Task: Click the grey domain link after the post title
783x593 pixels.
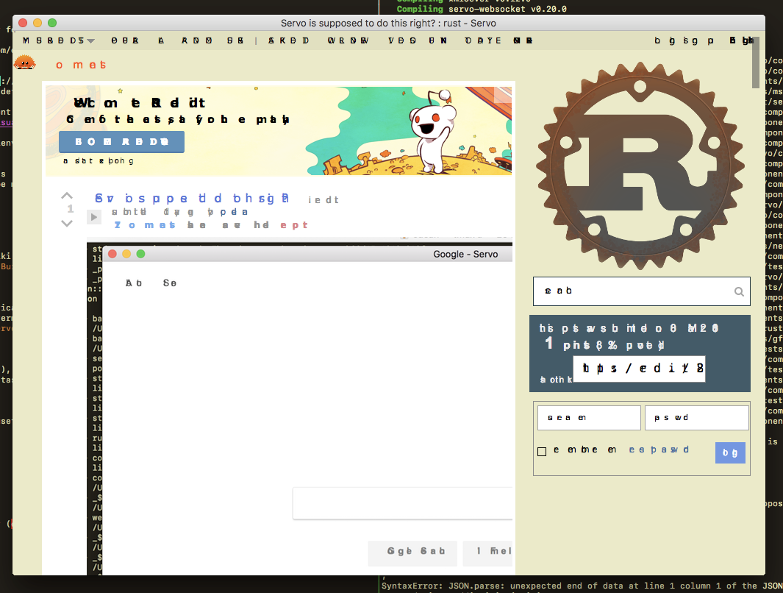Action: (x=323, y=200)
